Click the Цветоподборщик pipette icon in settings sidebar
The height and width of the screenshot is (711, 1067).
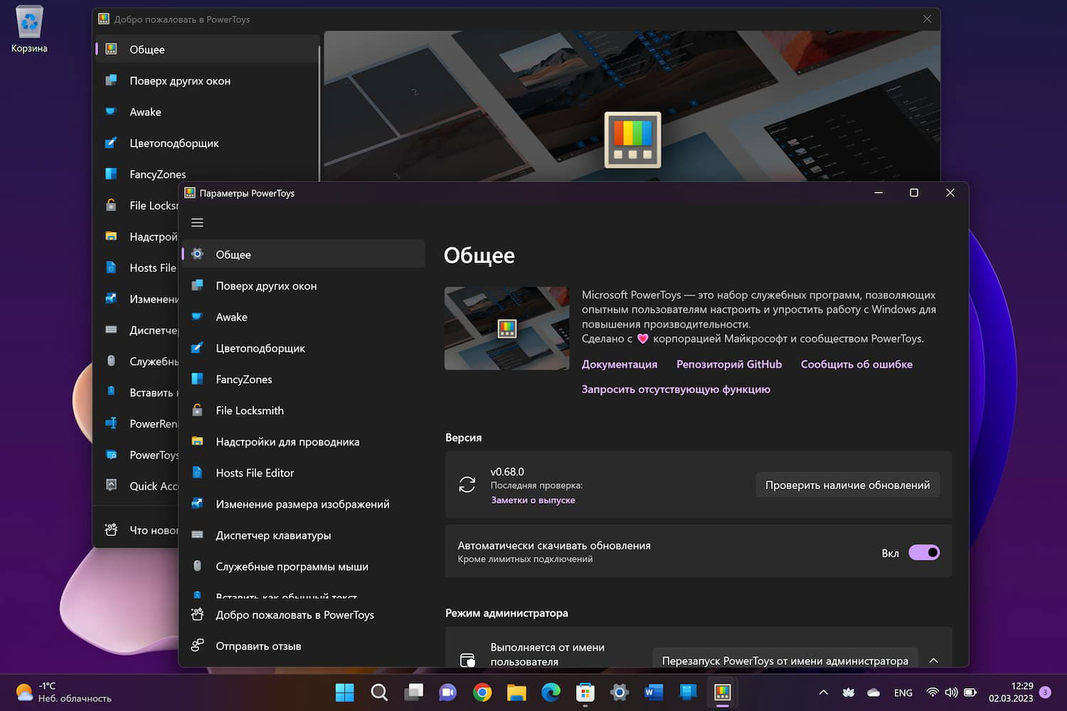click(198, 348)
